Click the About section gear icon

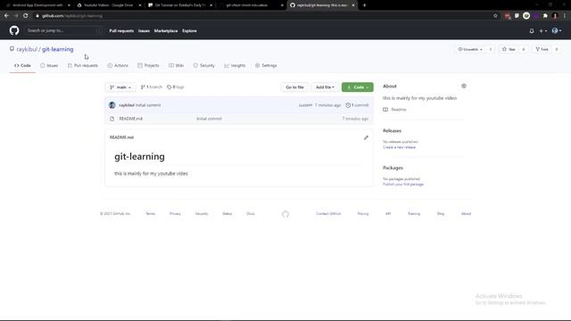(x=464, y=86)
